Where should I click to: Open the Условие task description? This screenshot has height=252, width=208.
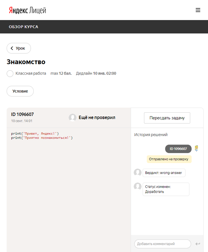20,91
